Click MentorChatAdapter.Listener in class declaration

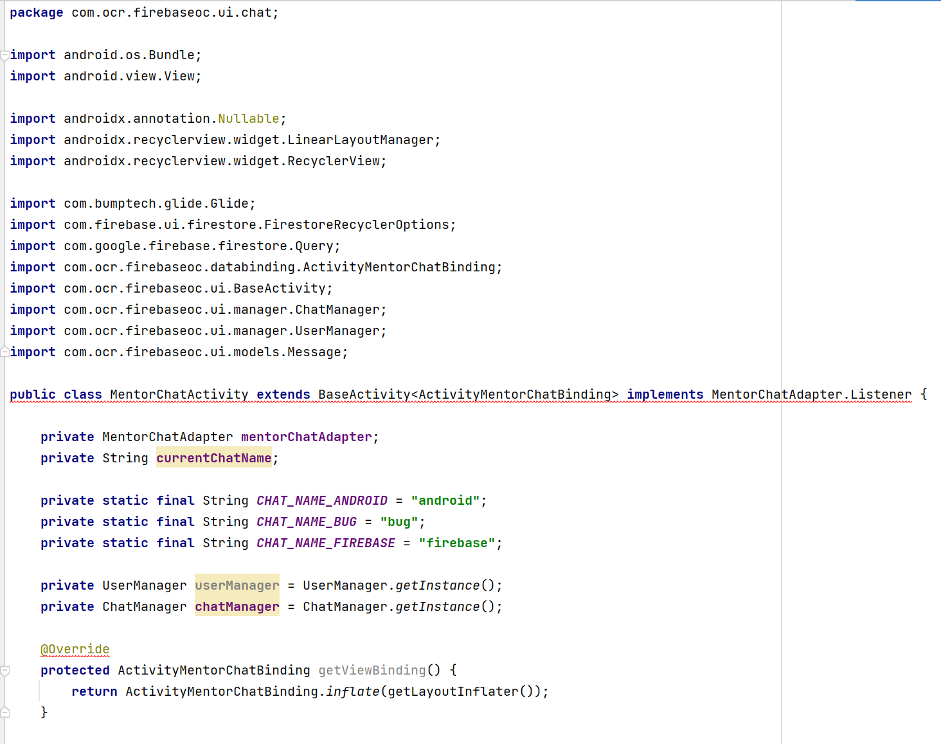(x=812, y=395)
